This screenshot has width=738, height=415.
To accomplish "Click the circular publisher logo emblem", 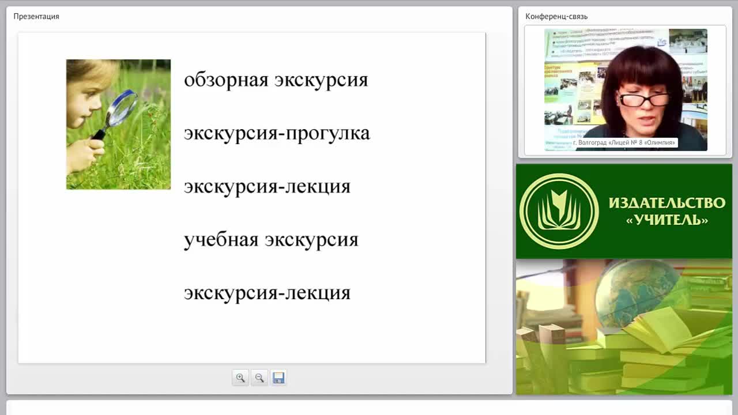I will click(x=559, y=211).
